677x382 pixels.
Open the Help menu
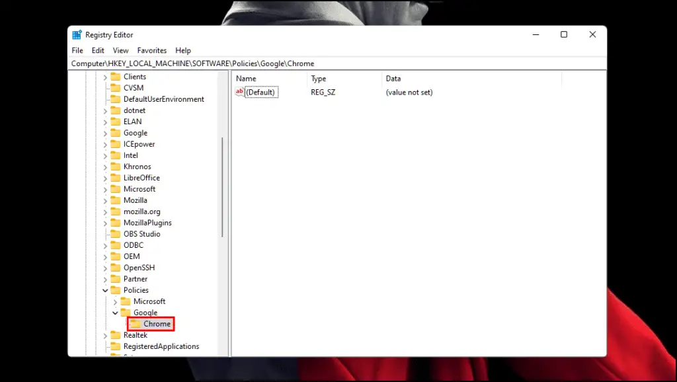pos(183,50)
